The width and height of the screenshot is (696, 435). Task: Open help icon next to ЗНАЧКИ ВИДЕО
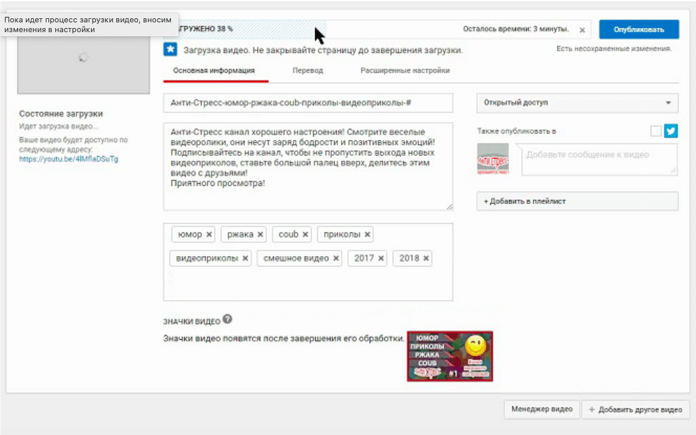[x=227, y=320]
